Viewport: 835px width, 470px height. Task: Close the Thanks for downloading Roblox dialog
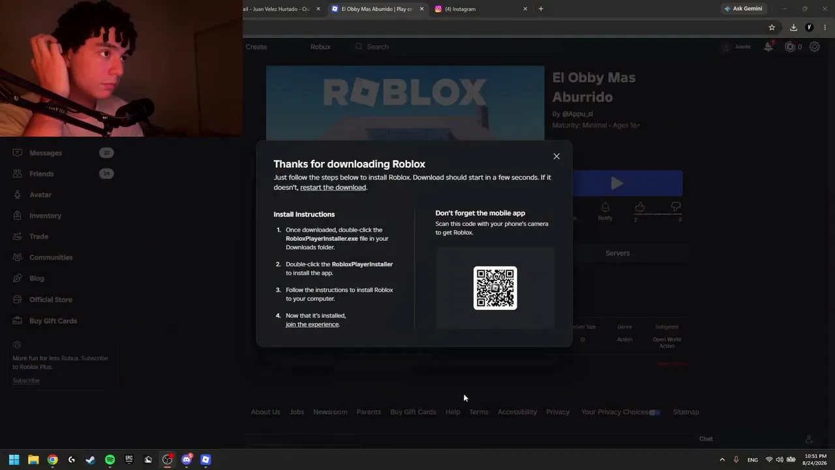point(556,156)
